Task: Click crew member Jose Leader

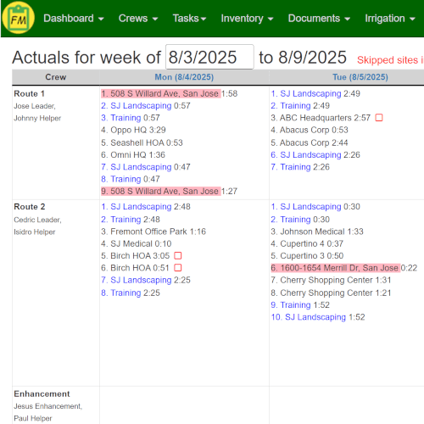Action: [35, 106]
